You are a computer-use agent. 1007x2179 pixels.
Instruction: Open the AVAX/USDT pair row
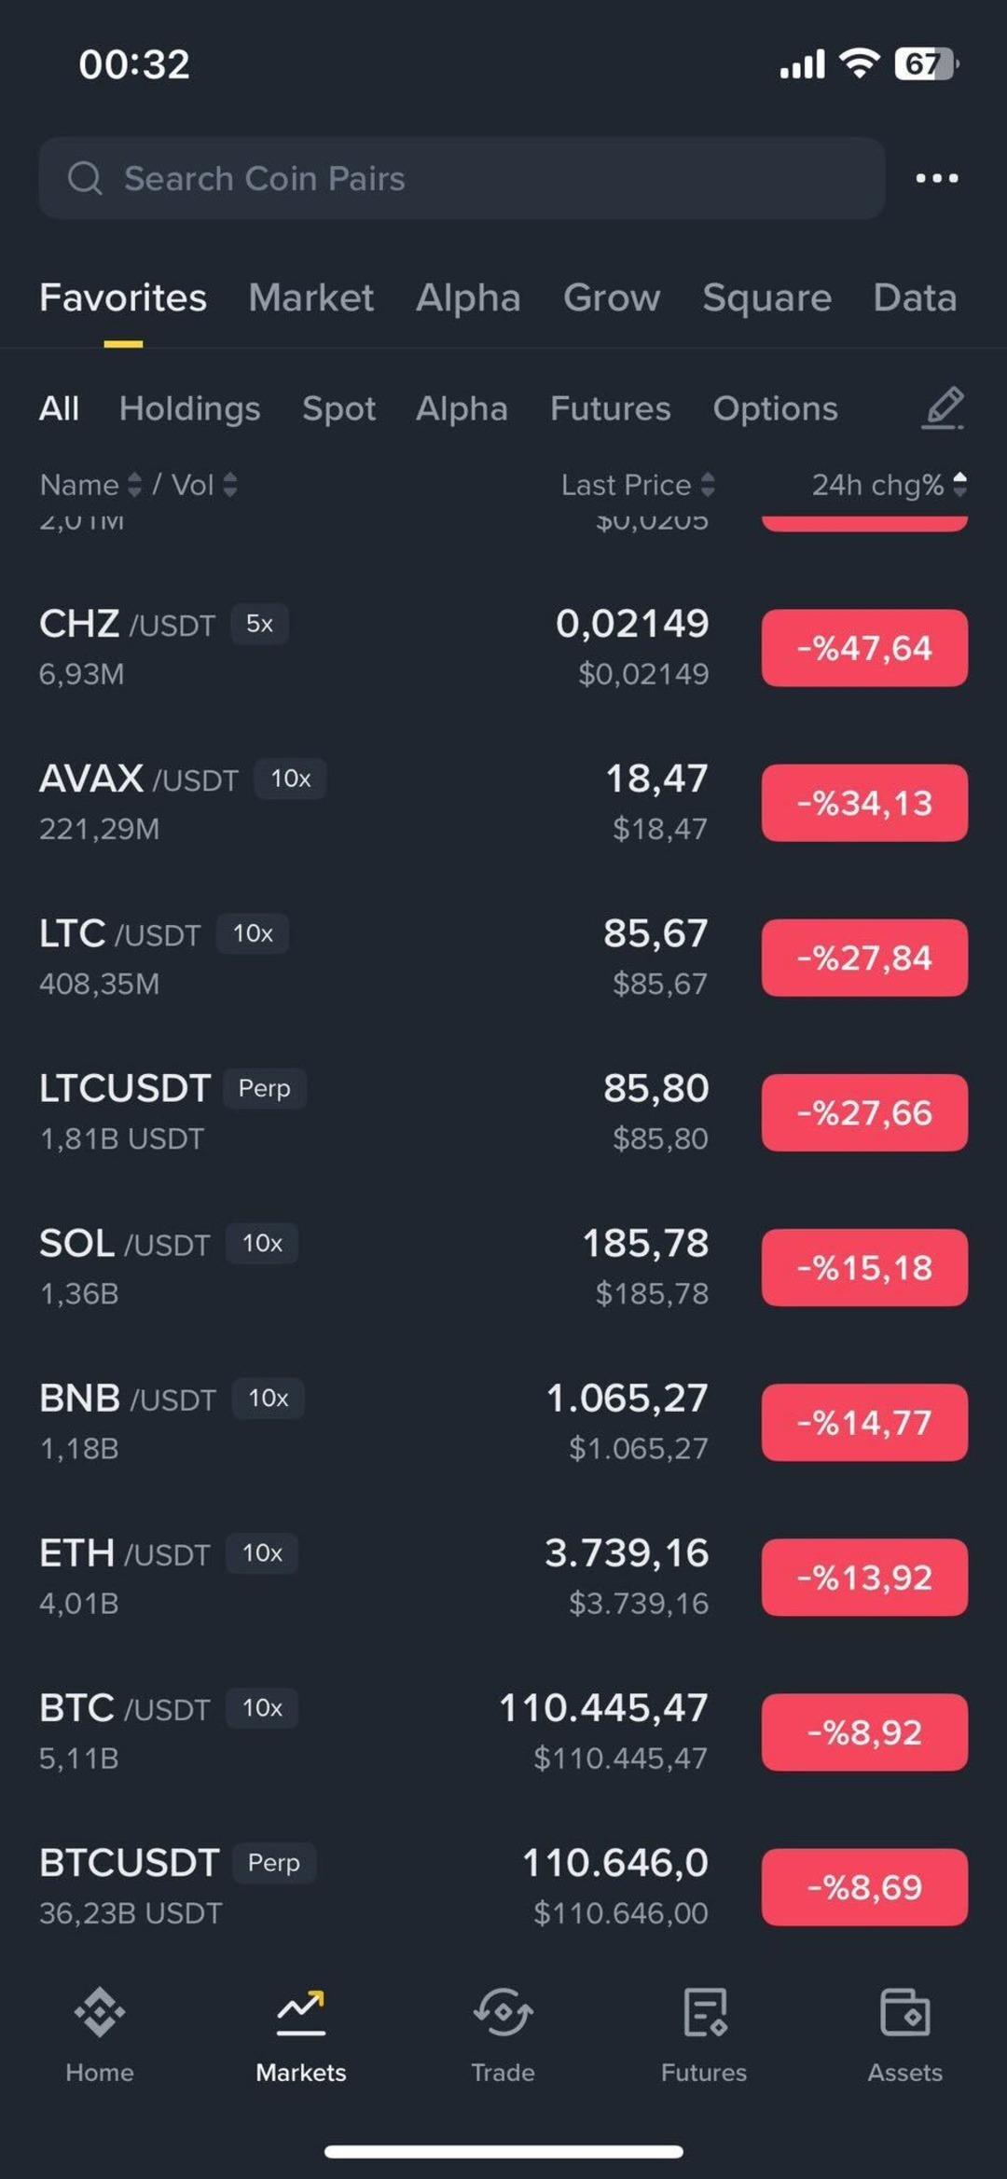click(373, 803)
